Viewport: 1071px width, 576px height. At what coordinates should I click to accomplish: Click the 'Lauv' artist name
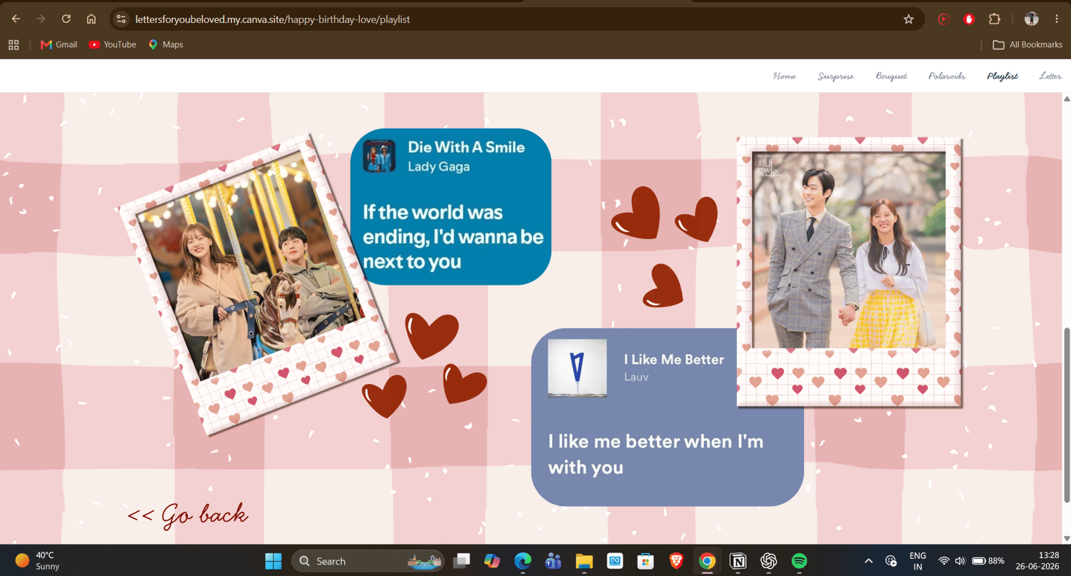point(636,377)
